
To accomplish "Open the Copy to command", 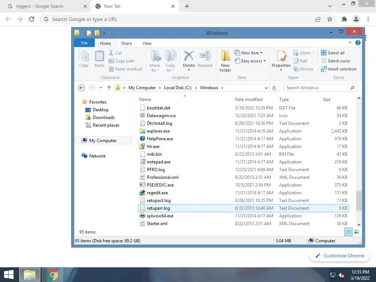I will coord(170,61).
